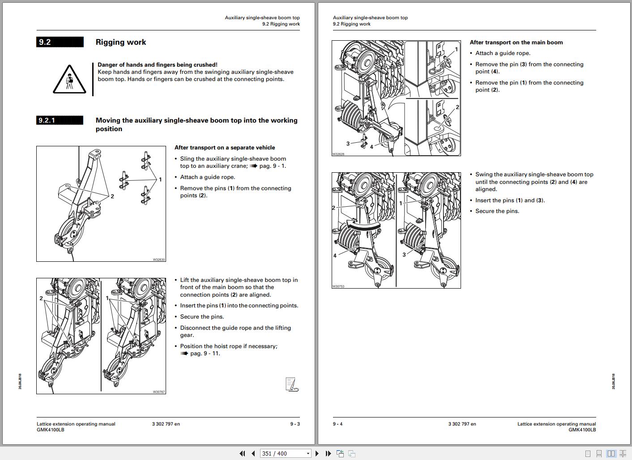Go to the first page
Image resolution: width=632 pixels, height=460 pixels.
point(242,453)
